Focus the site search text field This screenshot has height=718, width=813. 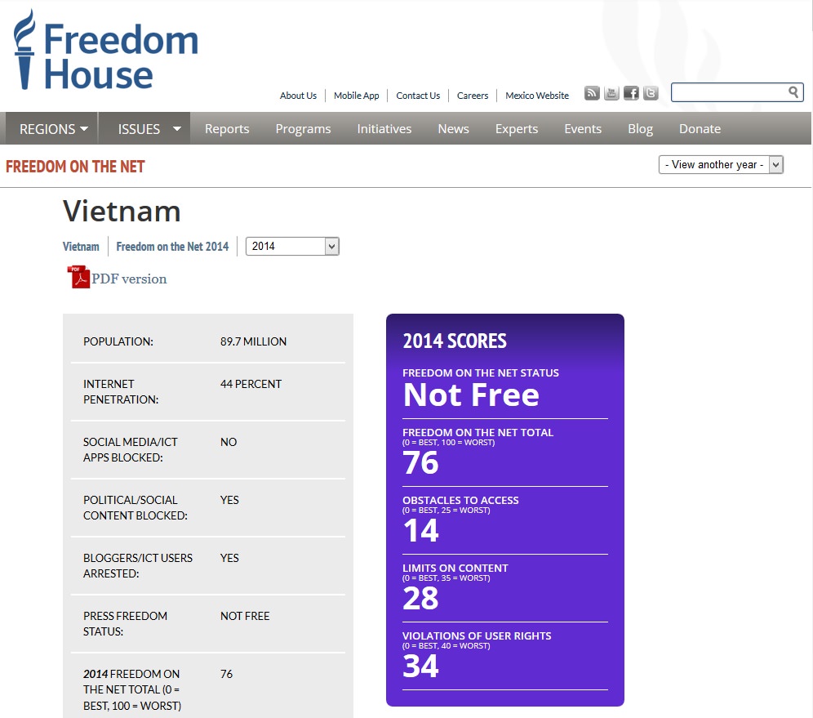[728, 92]
